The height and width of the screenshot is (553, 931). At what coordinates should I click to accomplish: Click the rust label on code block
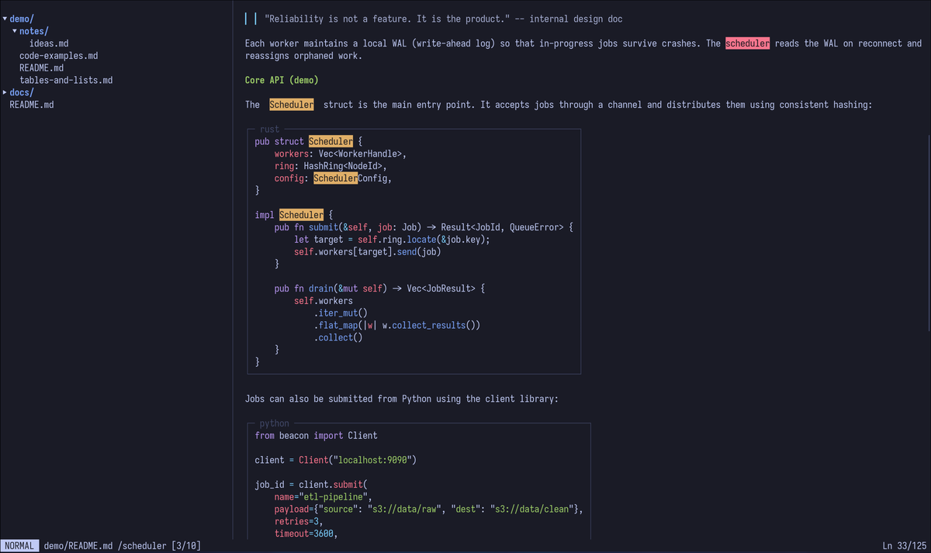[x=268, y=129]
